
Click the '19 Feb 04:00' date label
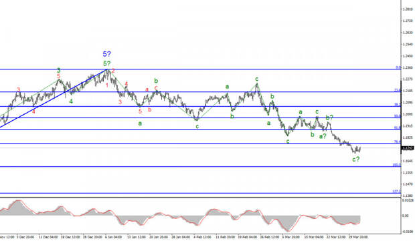248,237
